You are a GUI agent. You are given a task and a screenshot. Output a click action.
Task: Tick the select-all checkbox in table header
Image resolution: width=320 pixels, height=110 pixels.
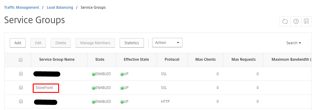pyautogui.click(x=21, y=60)
